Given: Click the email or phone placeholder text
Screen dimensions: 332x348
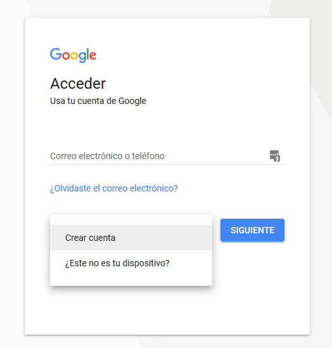Looking at the screenshot, I should click(x=107, y=156).
